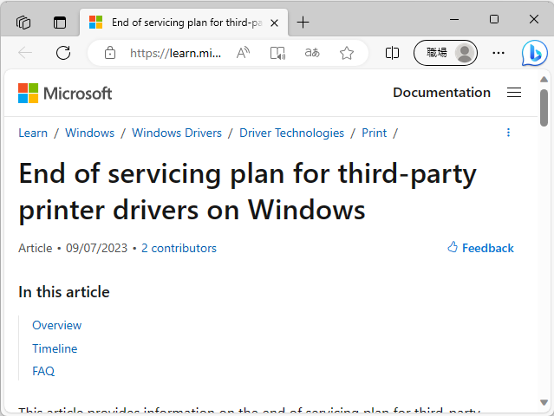Viewport: 554px width, 416px height.
Task: Click the browser back arrow
Action: tap(25, 53)
